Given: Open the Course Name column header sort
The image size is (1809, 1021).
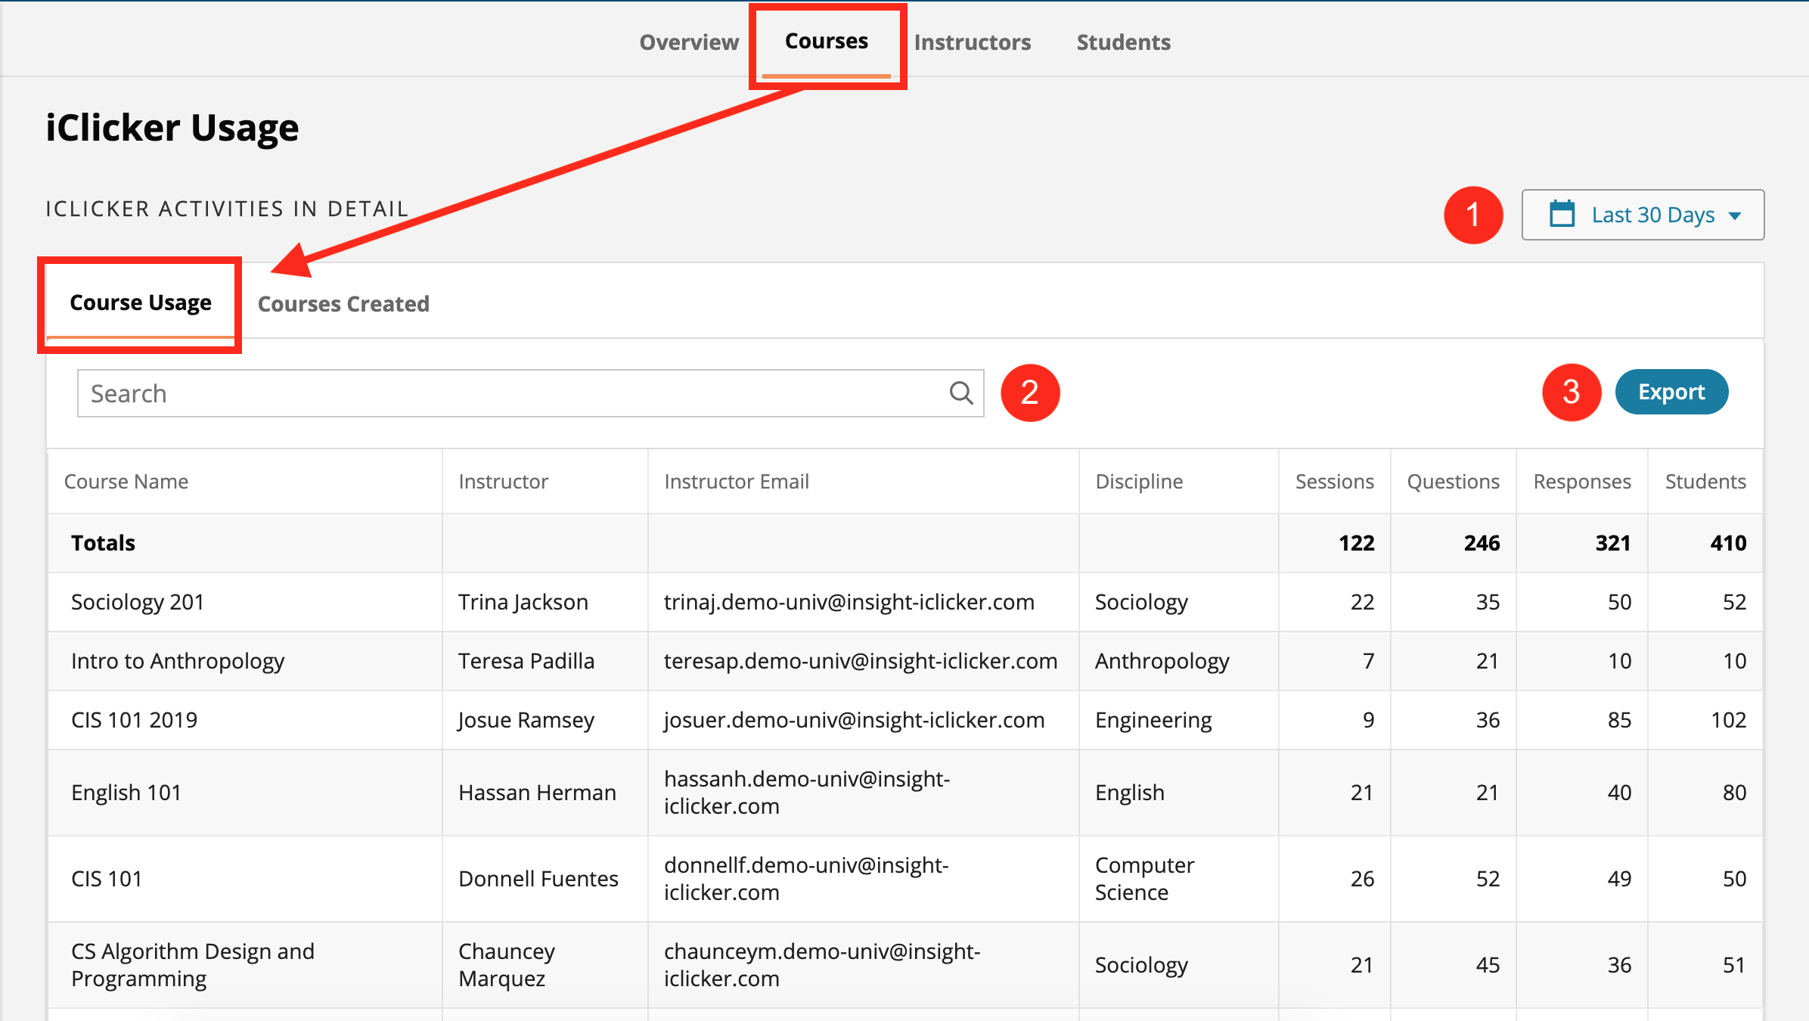Looking at the screenshot, I should pyautogui.click(x=126, y=481).
